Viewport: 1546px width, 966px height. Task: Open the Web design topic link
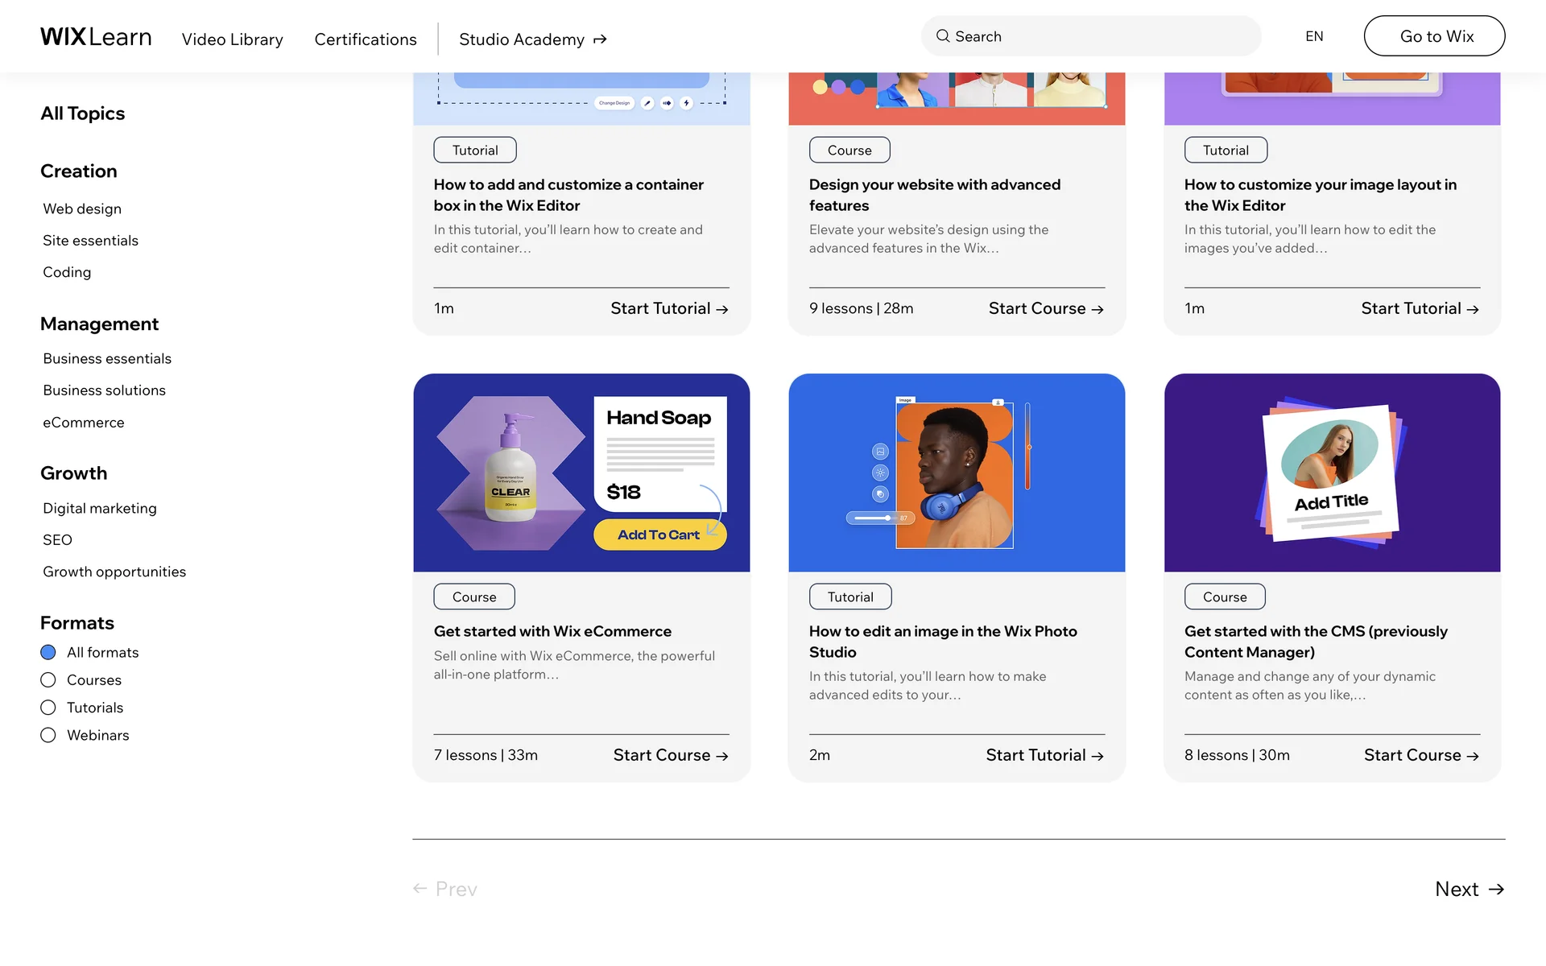pos(82,208)
